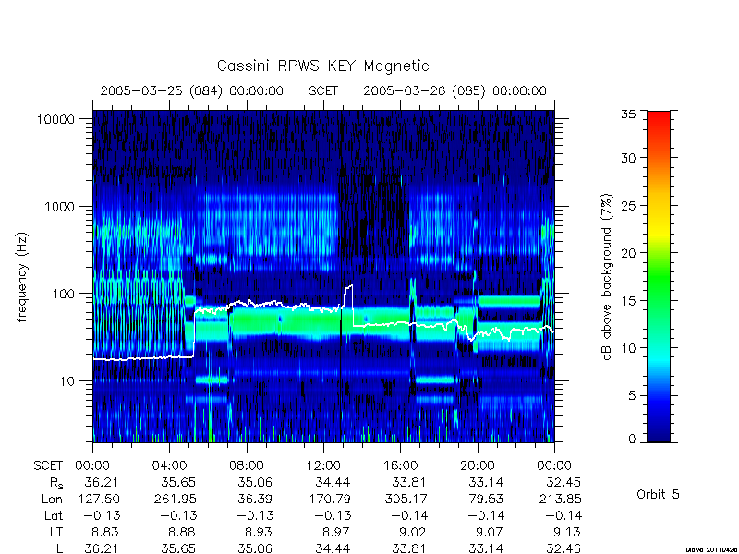The image size is (739, 554).
Task: Click the longitude value 305.17
Action: tap(407, 499)
